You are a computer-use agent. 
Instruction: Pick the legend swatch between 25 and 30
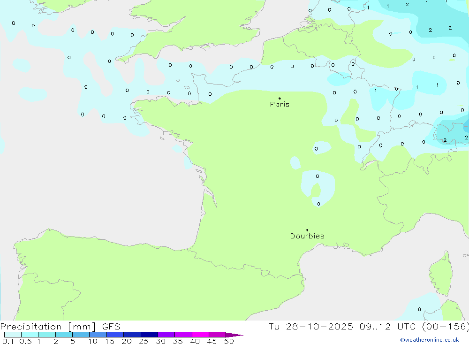149,335
